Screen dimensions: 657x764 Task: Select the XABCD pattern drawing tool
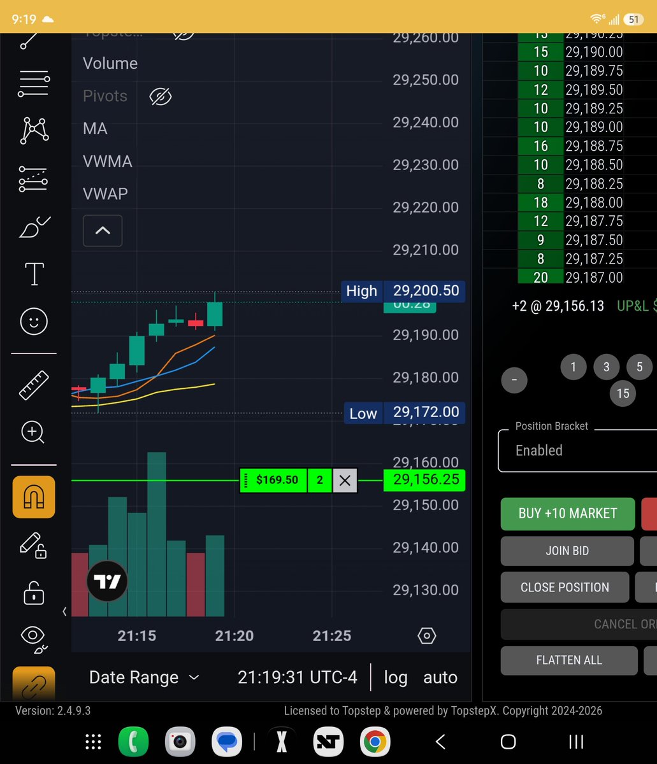[x=34, y=131]
